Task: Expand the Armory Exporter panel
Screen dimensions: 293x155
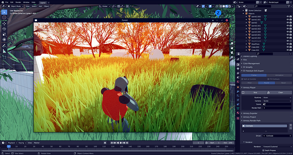Action: point(250,113)
